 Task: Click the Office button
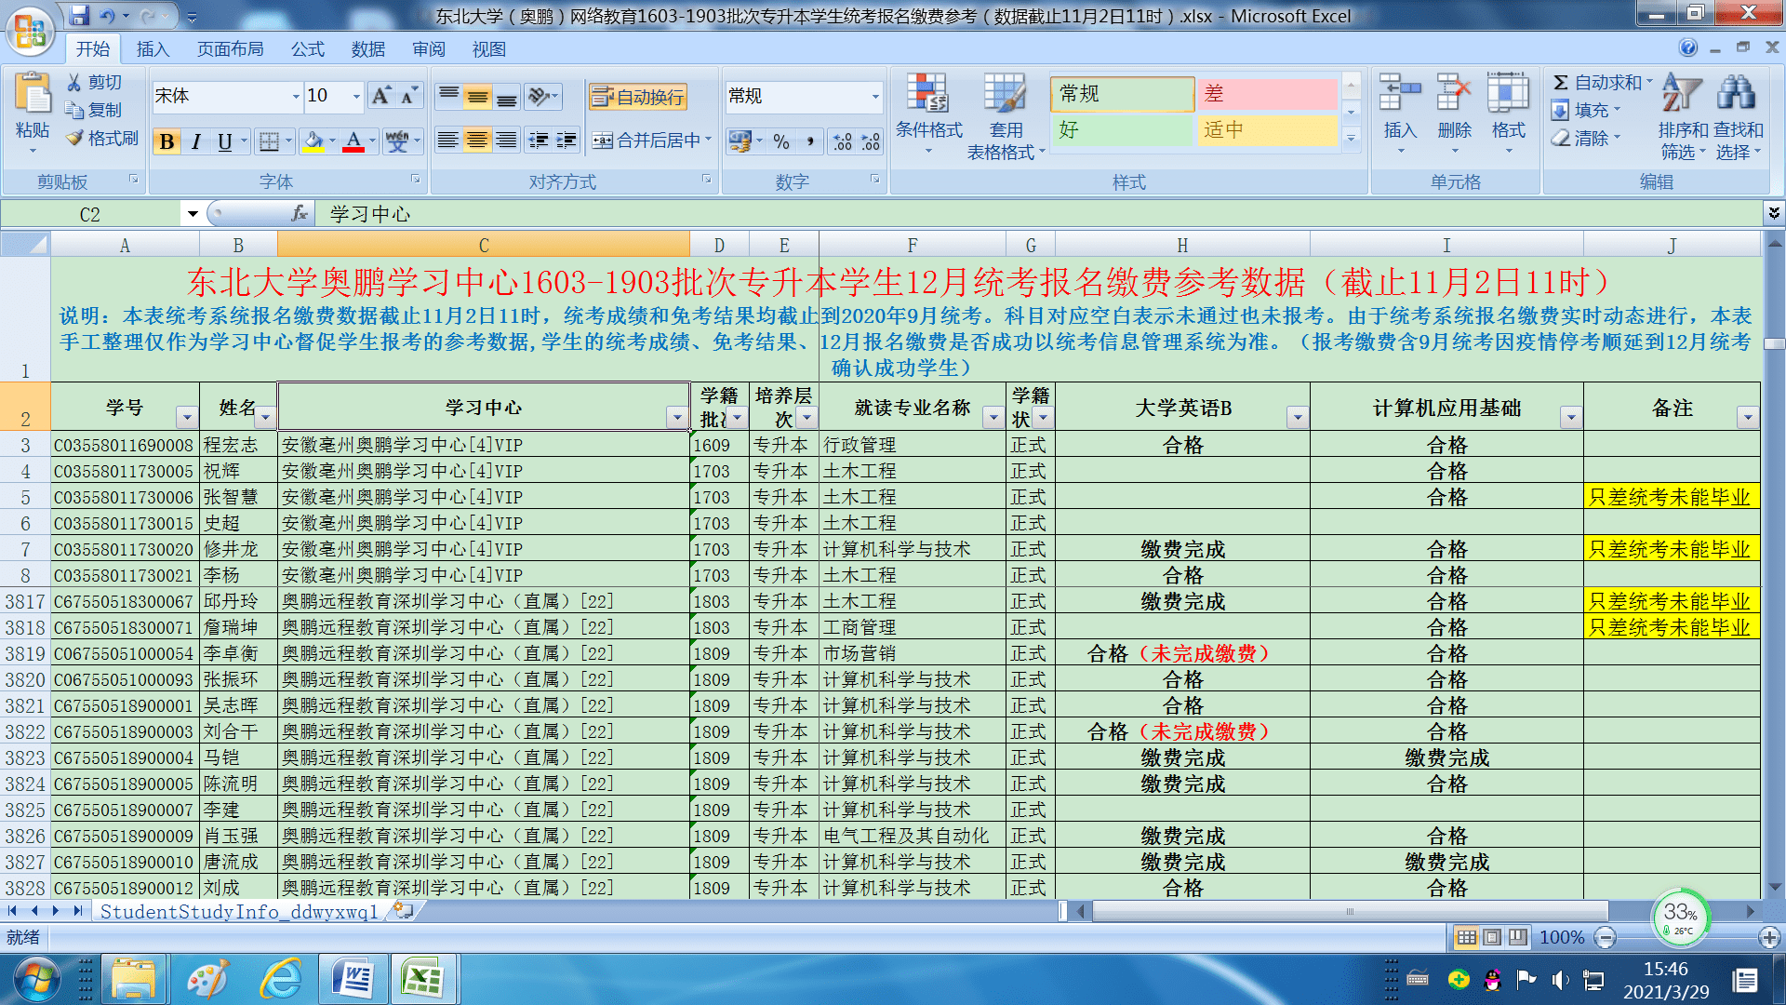click(31, 31)
